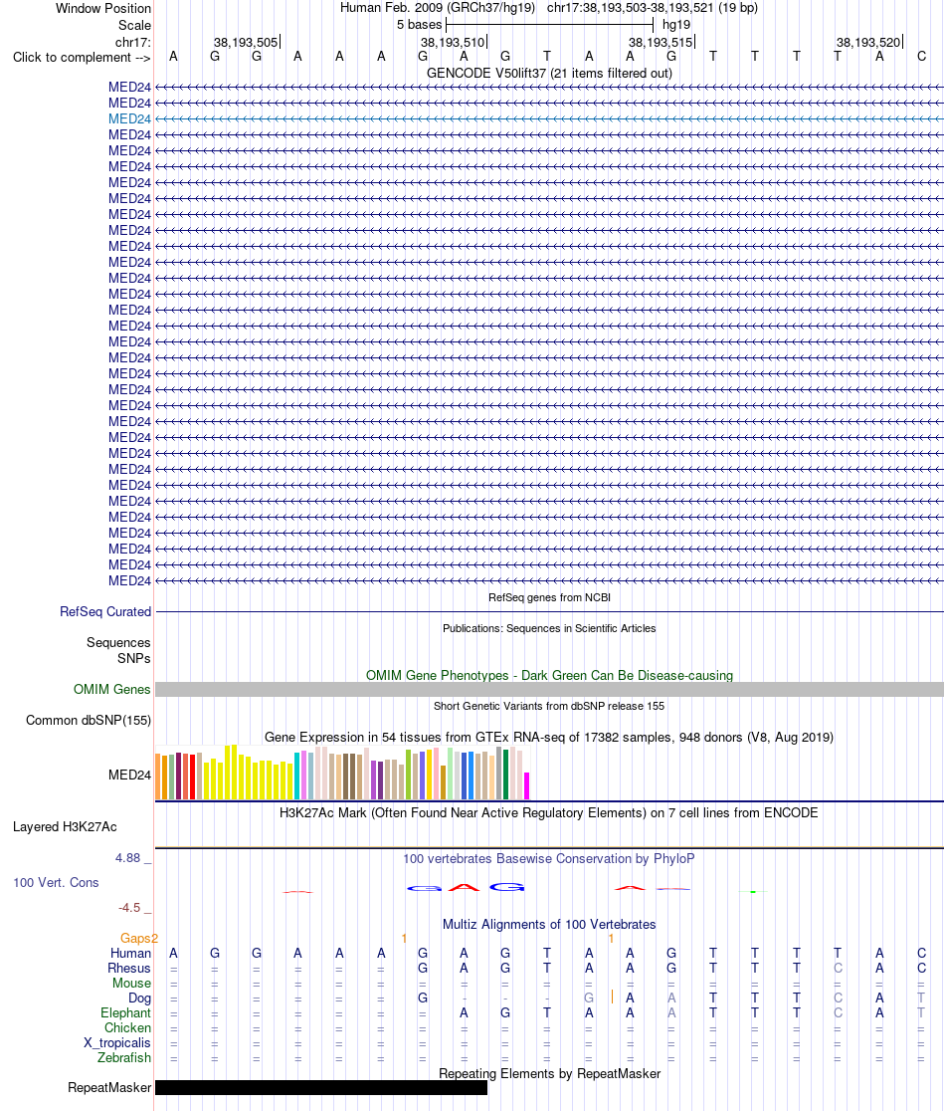This screenshot has height=1111, width=945.
Task: Click the Scale label
Action: click(134, 25)
